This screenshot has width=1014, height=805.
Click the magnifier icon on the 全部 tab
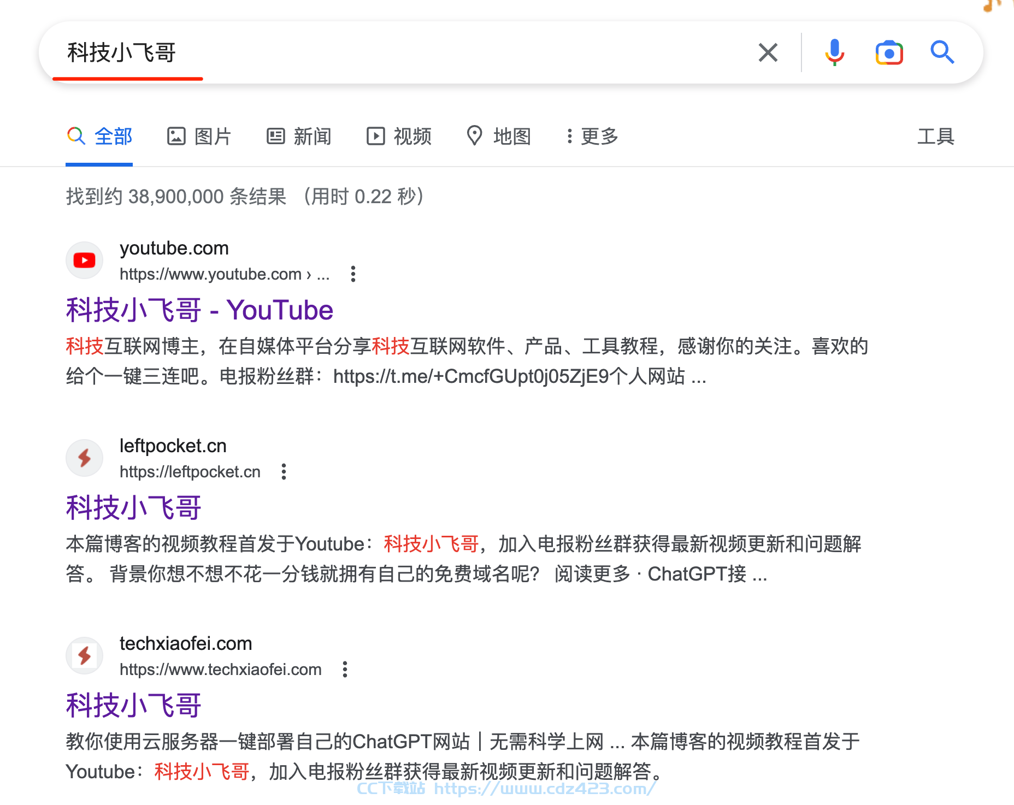pos(76,136)
